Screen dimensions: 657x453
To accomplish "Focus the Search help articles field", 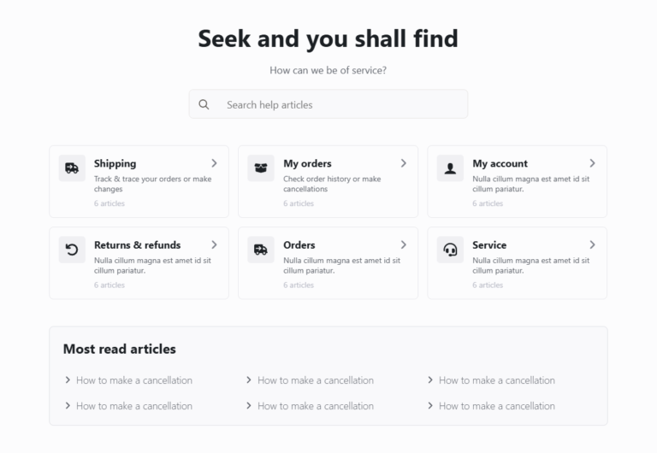I will tap(342, 104).
